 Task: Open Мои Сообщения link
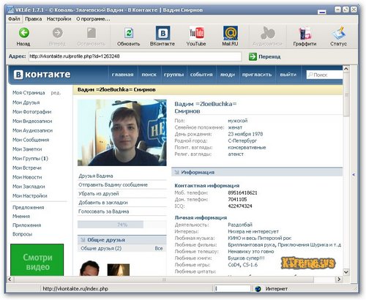(x=31, y=140)
